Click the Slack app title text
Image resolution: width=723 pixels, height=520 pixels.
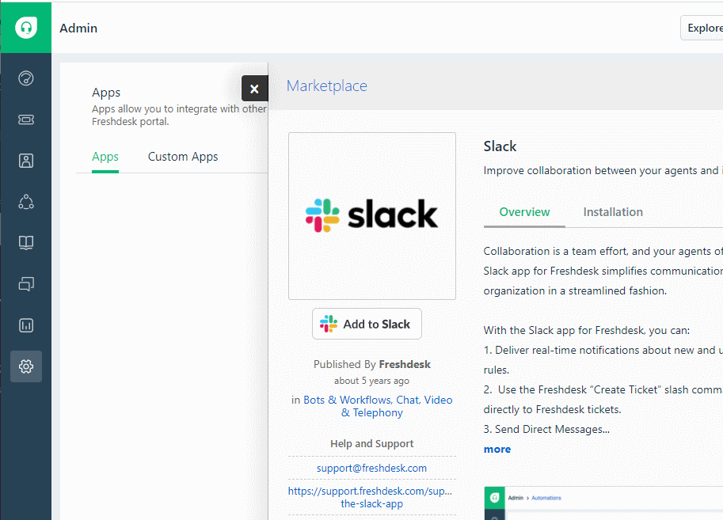click(x=500, y=146)
